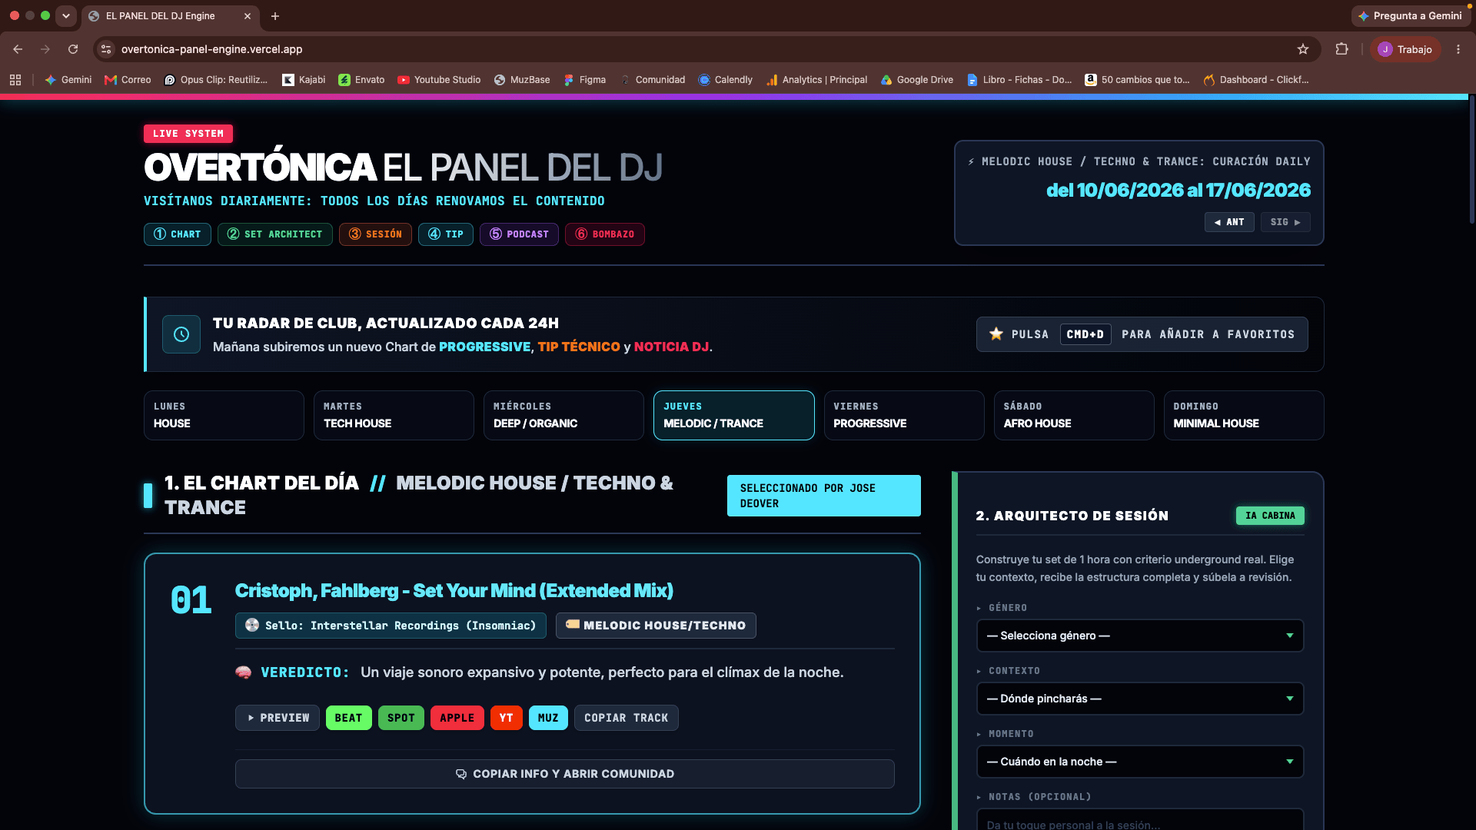Open Correo Gmail bookmark
This screenshot has width=1476, height=830.
point(128,80)
